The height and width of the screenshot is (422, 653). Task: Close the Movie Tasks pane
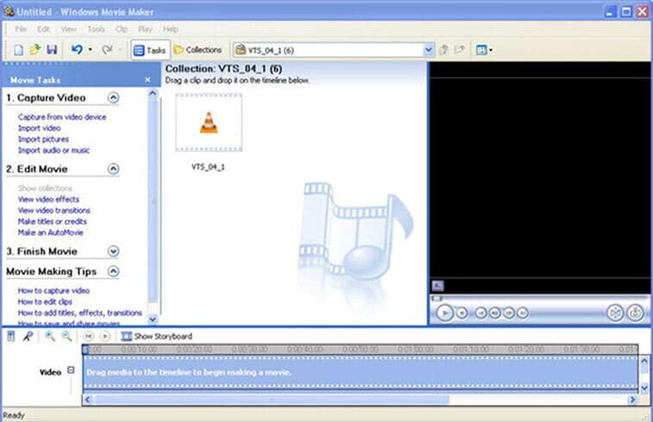coord(148,79)
